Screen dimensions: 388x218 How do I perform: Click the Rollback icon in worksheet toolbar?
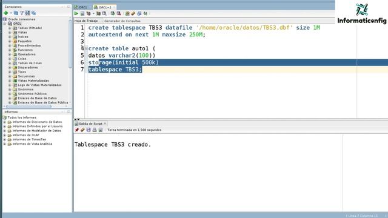(119, 13)
